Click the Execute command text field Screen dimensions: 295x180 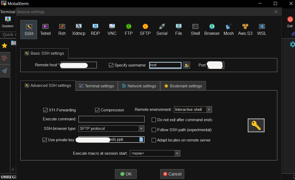(x=111, y=119)
